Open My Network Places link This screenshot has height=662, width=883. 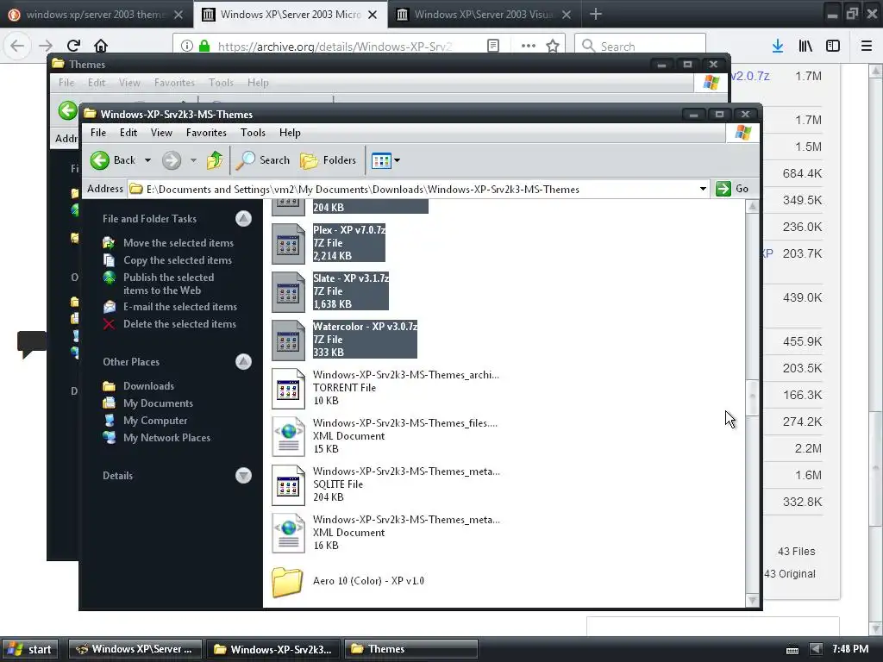tap(166, 438)
